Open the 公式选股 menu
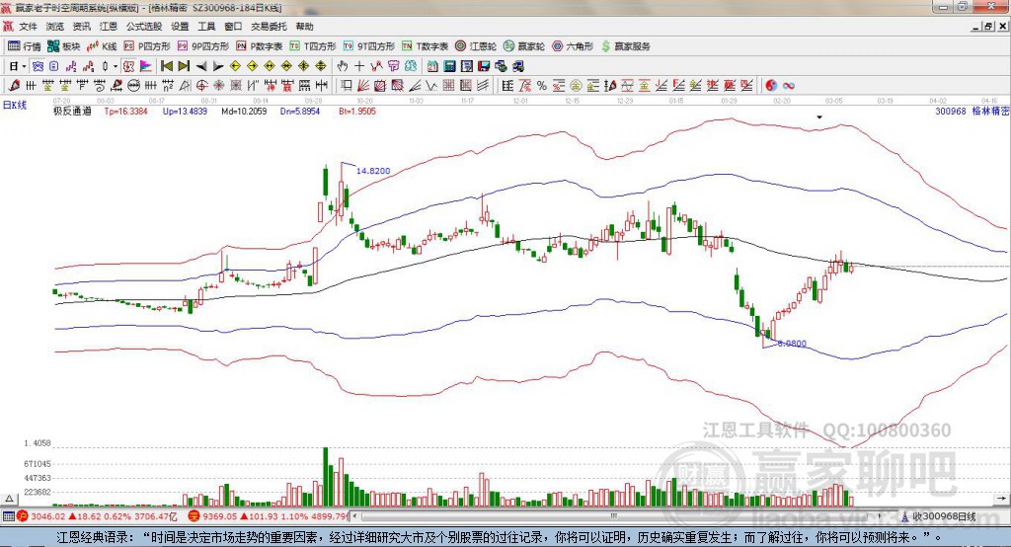Viewport: 1011px width, 547px height. click(144, 27)
